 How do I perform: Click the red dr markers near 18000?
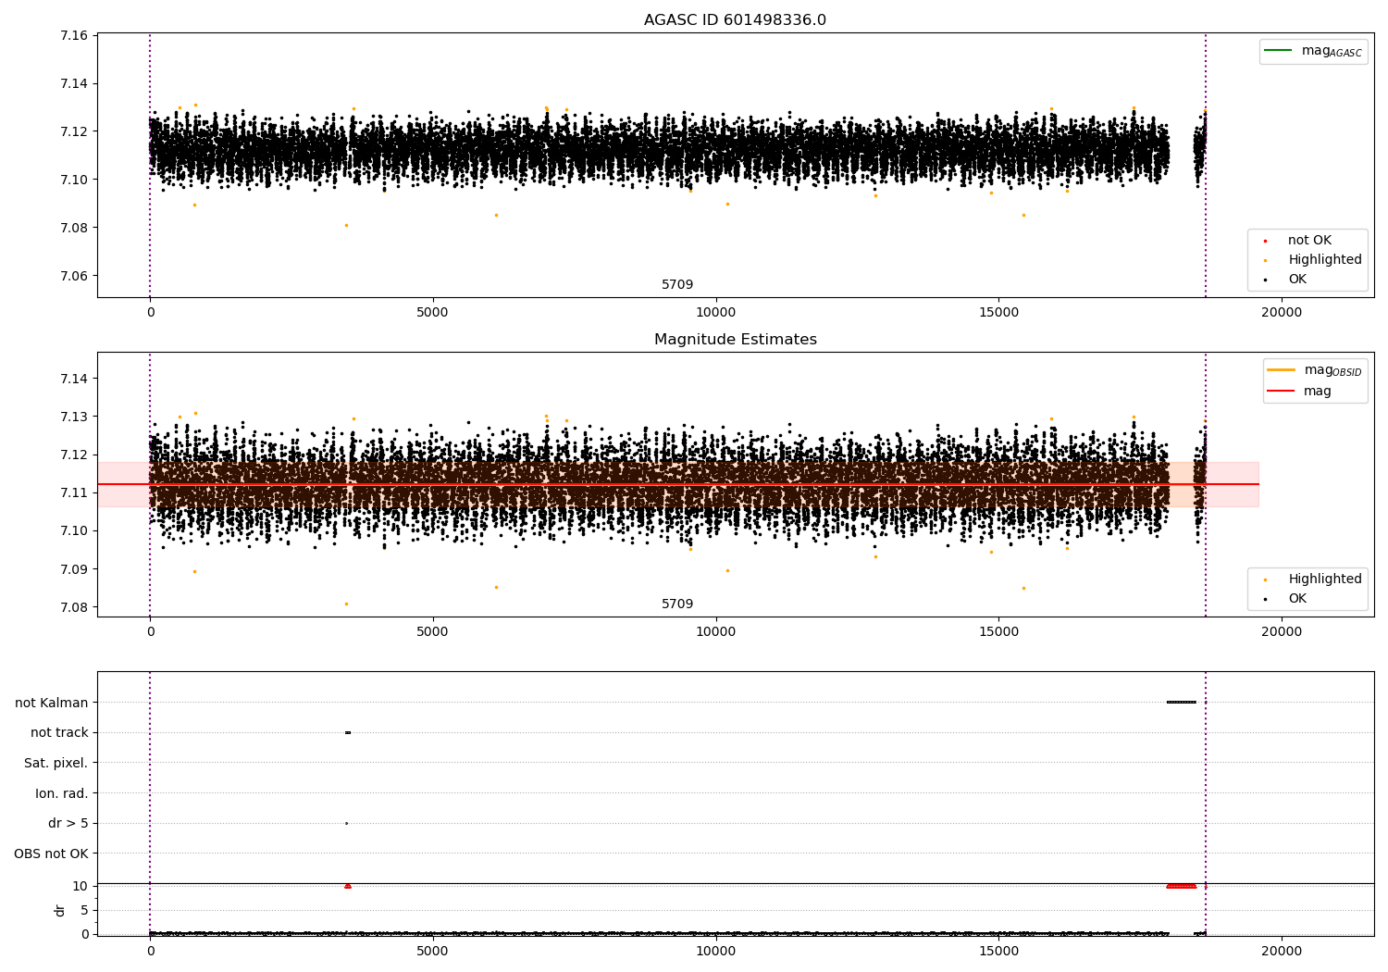coord(1182,886)
